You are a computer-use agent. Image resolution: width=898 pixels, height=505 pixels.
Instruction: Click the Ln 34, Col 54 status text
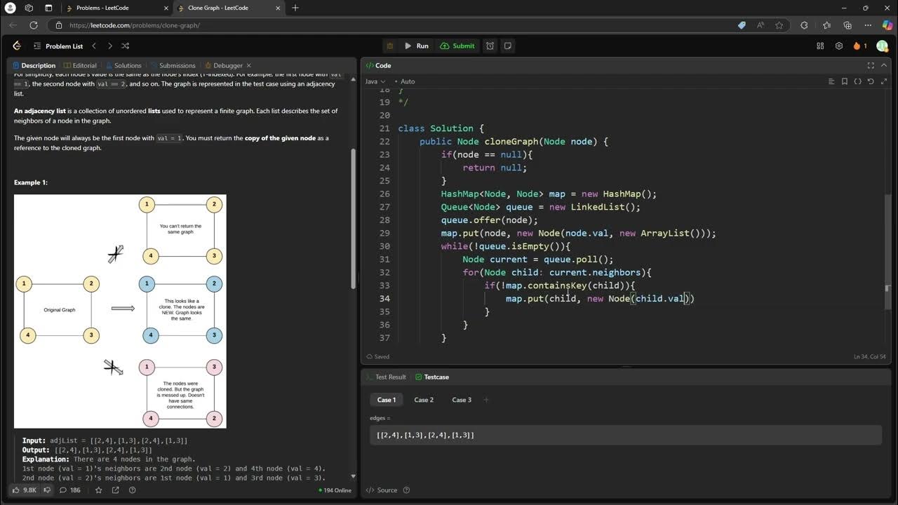click(869, 356)
